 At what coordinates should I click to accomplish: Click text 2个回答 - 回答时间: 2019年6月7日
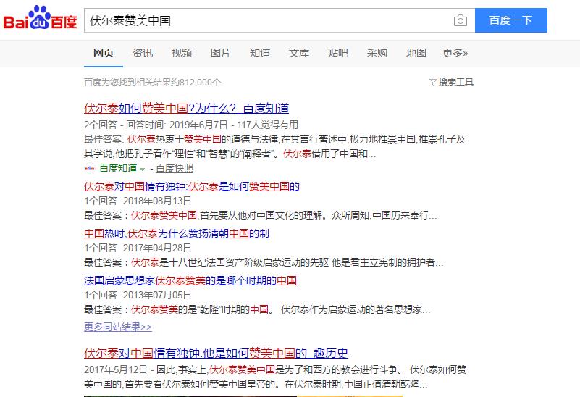pos(156,125)
